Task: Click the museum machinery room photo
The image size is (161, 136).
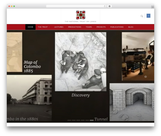Action: tap(138, 56)
